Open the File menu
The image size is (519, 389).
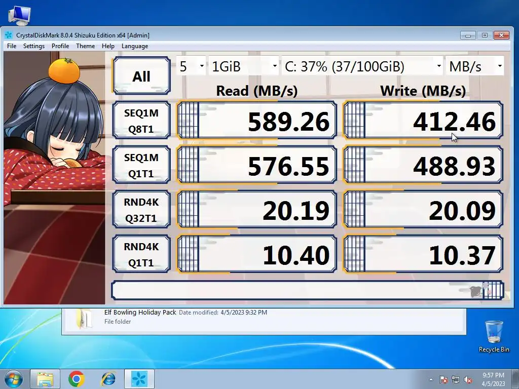(12, 46)
